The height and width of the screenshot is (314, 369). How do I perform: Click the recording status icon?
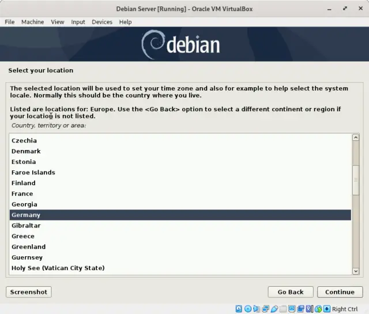click(x=300, y=309)
